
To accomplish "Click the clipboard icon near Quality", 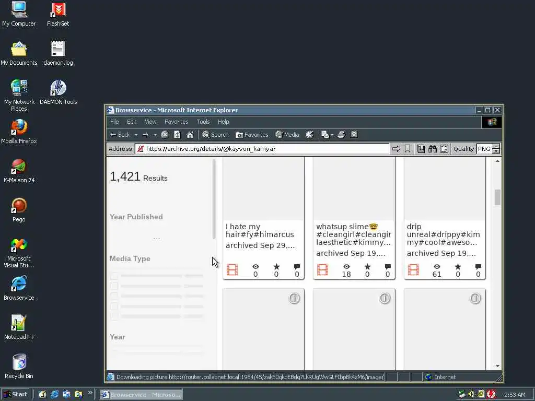I will click(444, 149).
